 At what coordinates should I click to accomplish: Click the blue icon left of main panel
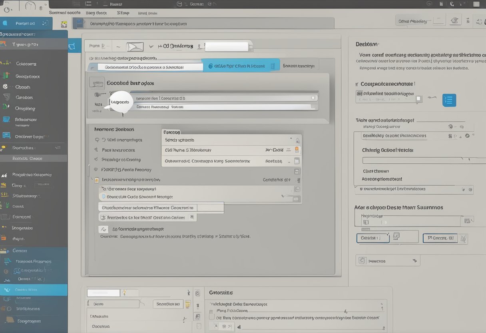72,46
